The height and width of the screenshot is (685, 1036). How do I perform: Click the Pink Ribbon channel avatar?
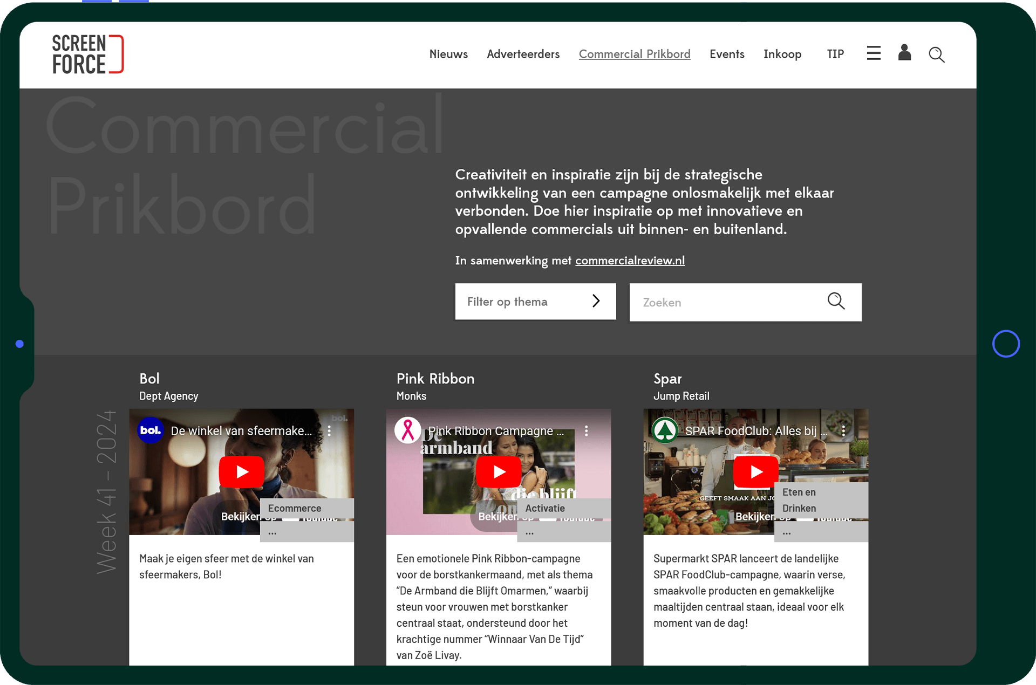tap(408, 430)
